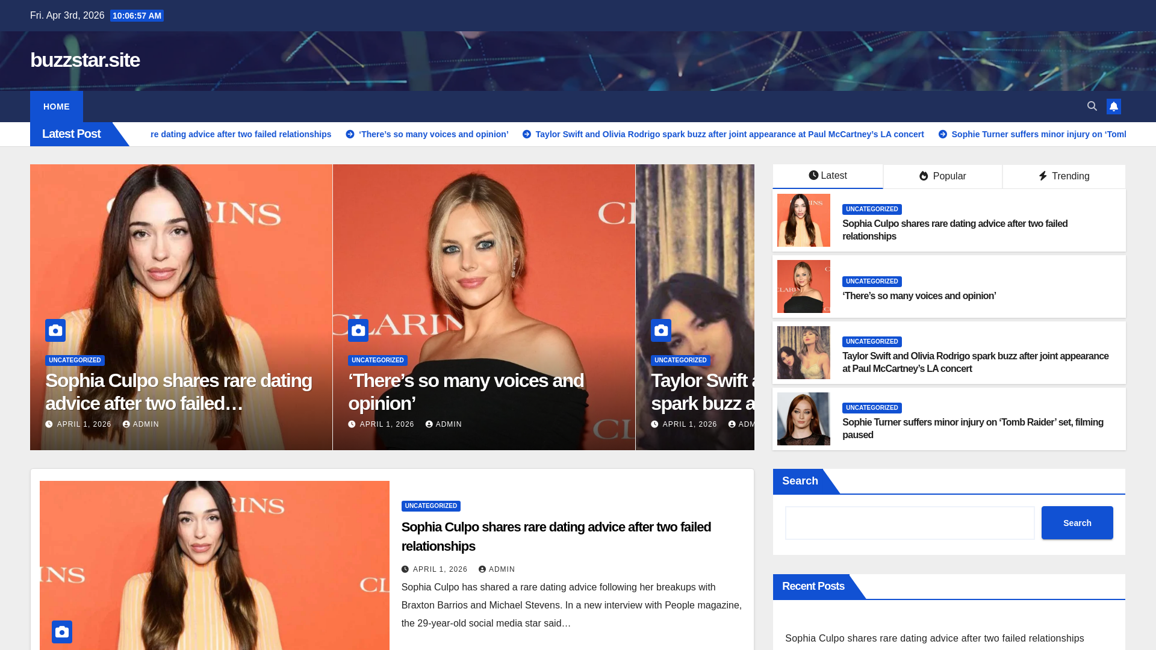Click UNCATEGORIZED tag on Taylor Swift slide
This screenshot has height=650, width=1156.
(x=680, y=361)
